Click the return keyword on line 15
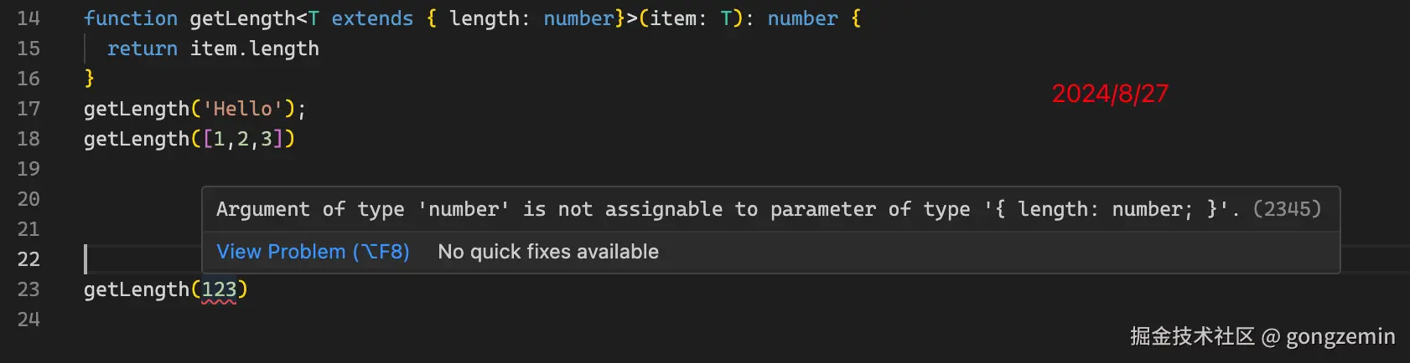 coord(143,49)
